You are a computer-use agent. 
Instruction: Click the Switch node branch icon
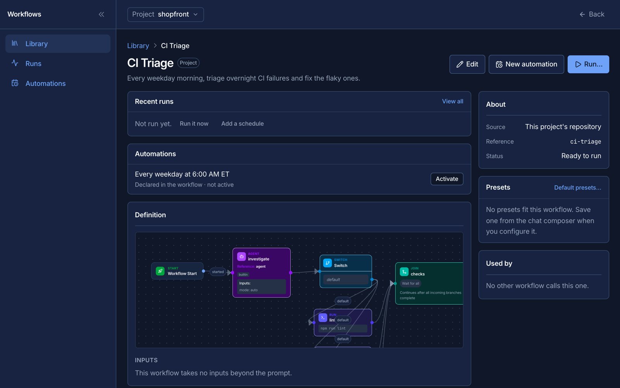click(x=327, y=263)
